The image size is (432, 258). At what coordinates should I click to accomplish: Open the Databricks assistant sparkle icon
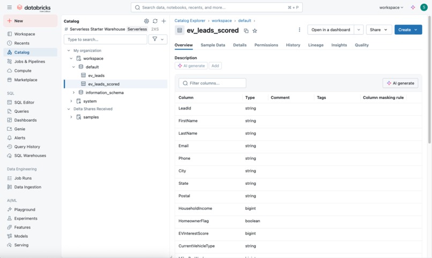(x=413, y=7)
